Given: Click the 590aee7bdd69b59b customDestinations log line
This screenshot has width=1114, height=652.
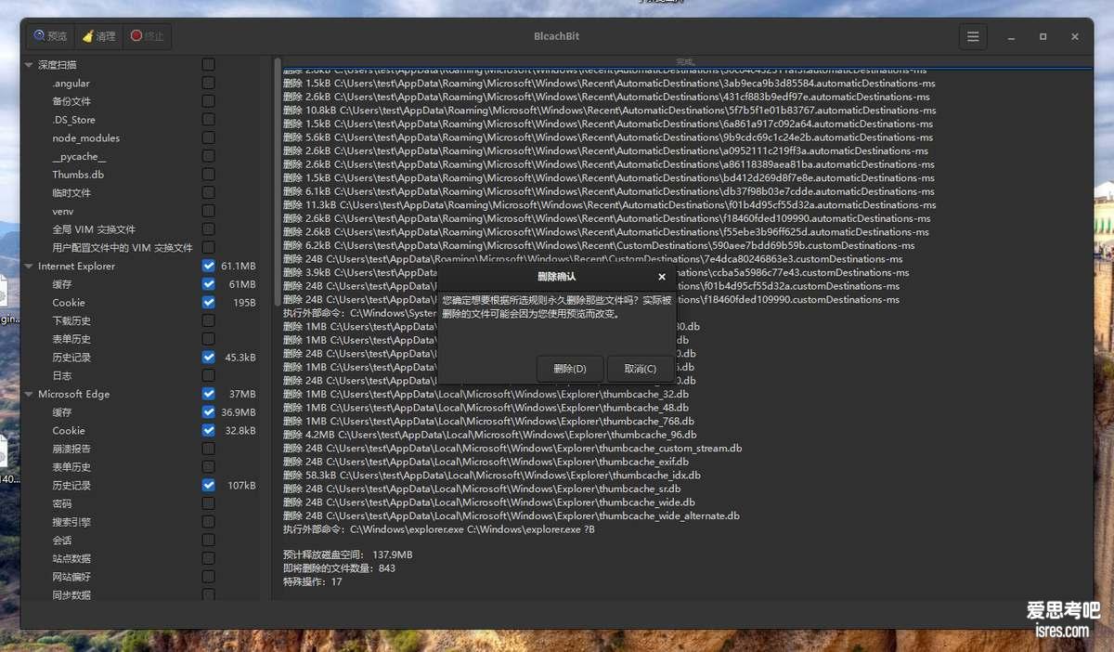Looking at the screenshot, I should click(599, 246).
